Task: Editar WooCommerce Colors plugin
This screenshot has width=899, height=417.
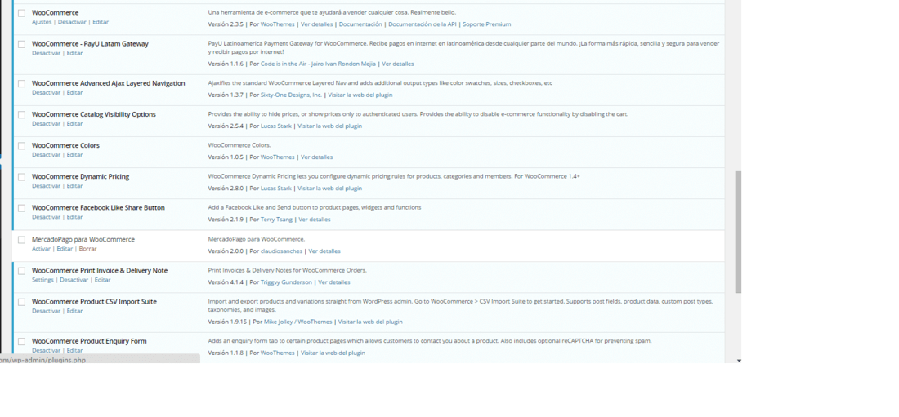Action: [74, 155]
